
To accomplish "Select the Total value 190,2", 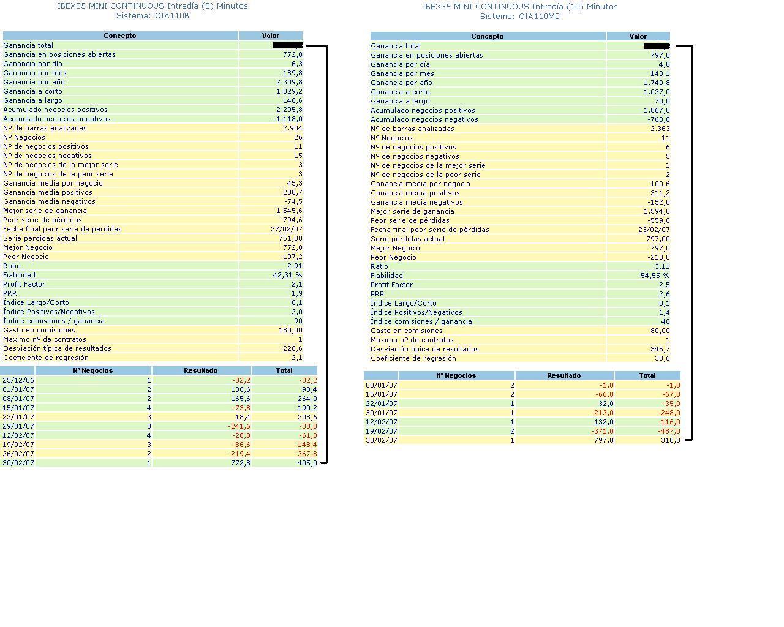I will pyautogui.click(x=307, y=408).
